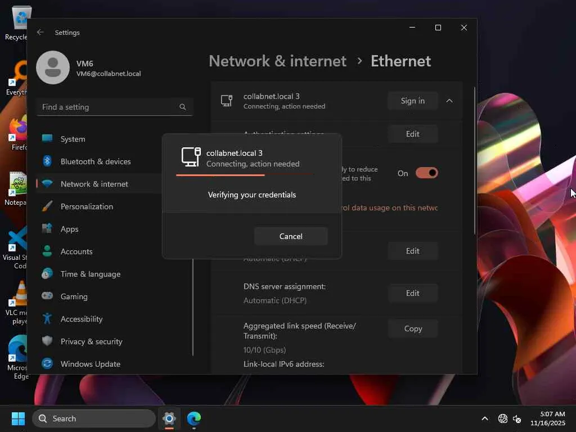This screenshot has height=432, width=576.
Task: Click the VM6 user avatar
Action: point(53,67)
